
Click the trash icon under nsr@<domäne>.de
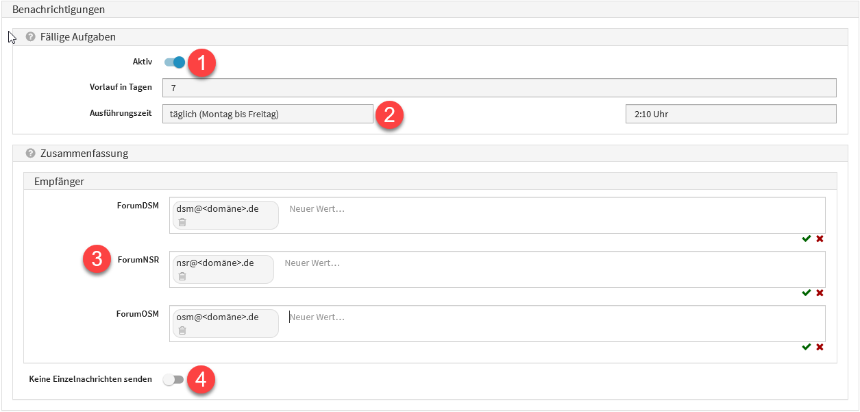(182, 277)
